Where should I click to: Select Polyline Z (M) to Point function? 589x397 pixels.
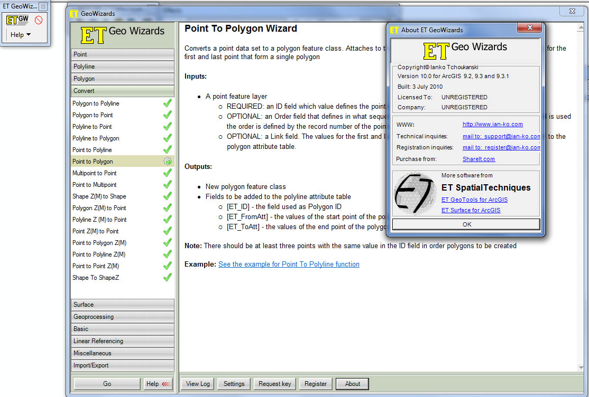(x=99, y=220)
